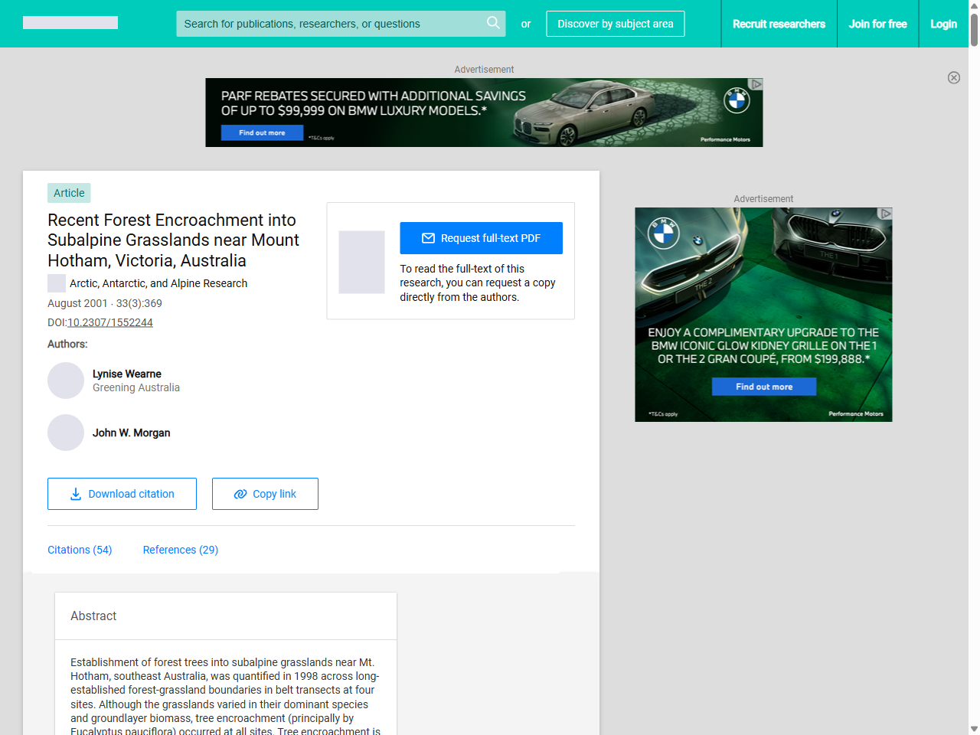Click the chain-link icon on Copy link
The height and width of the screenshot is (735, 980).
pyautogui.click(x=240, y=494)
